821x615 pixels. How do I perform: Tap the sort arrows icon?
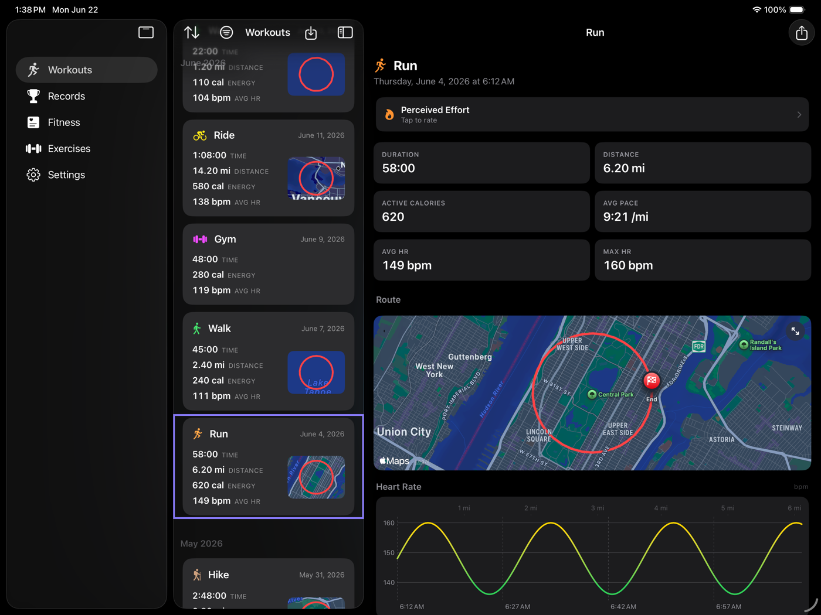pyautogui.click(x=192, y=32)
